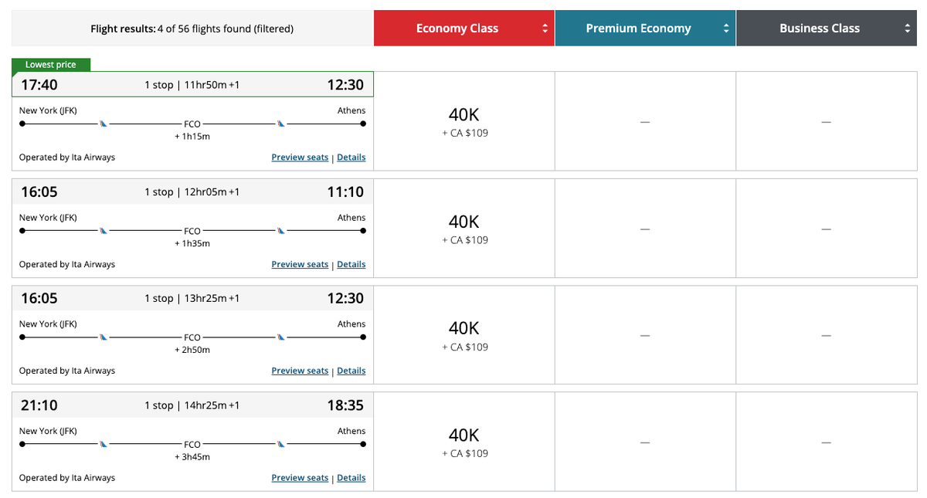Open Details for the 12hr05m flight
This screenshot has height=498, width=927.
[x=351, y=264]
